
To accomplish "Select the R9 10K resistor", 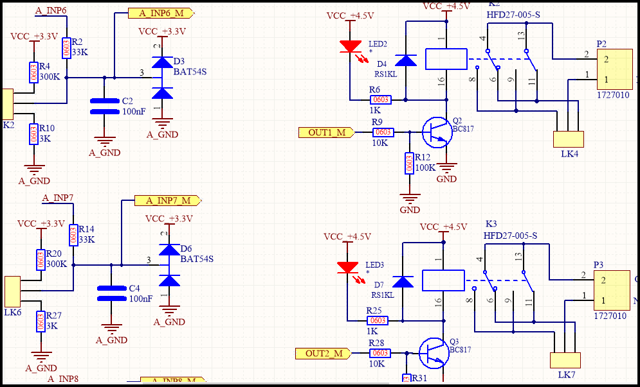I will [383, 132].
